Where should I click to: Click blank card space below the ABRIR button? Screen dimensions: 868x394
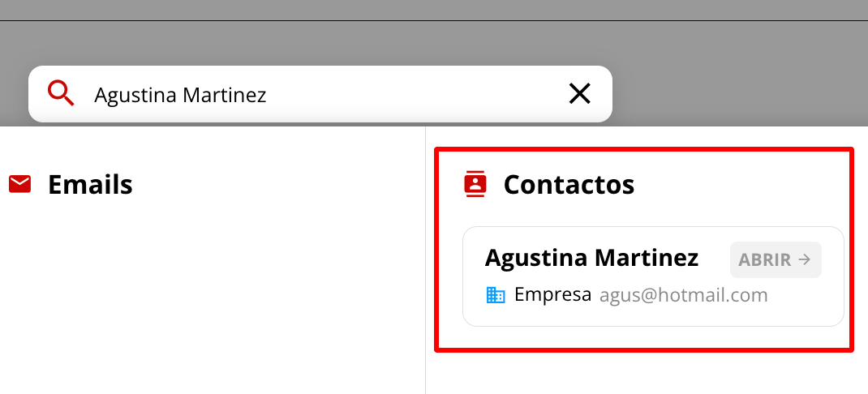(803, 304)
